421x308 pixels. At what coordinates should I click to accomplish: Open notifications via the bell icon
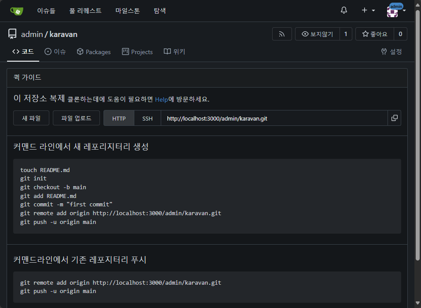click(343, 10)
